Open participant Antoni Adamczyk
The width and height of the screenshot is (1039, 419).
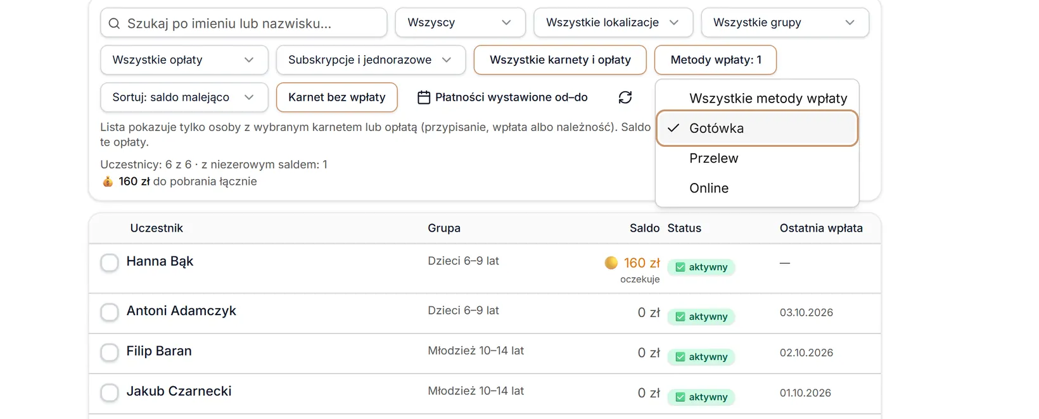181,311
